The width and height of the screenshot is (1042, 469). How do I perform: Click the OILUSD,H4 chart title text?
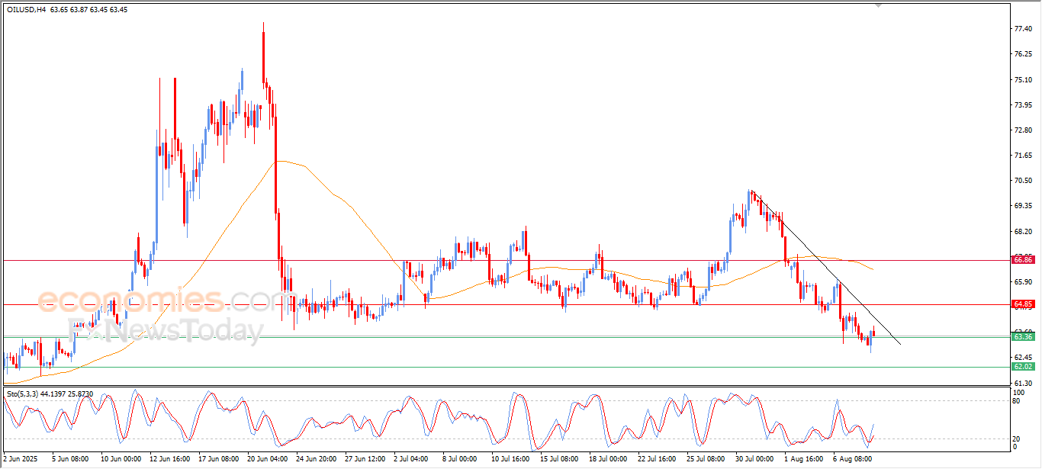coord(26,10)
